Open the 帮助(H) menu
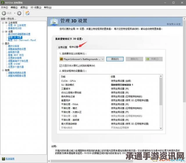 click(48, 8)
